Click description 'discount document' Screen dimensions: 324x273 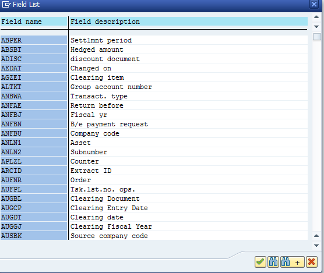tap(105, 59)
